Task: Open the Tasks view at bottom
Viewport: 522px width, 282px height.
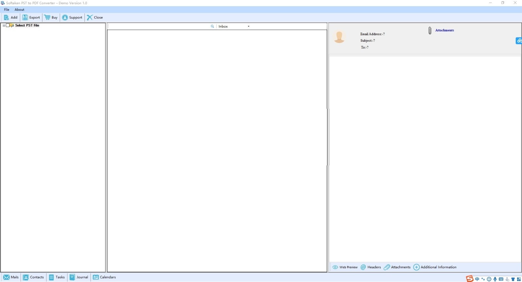Action: [x=57, y=277]
